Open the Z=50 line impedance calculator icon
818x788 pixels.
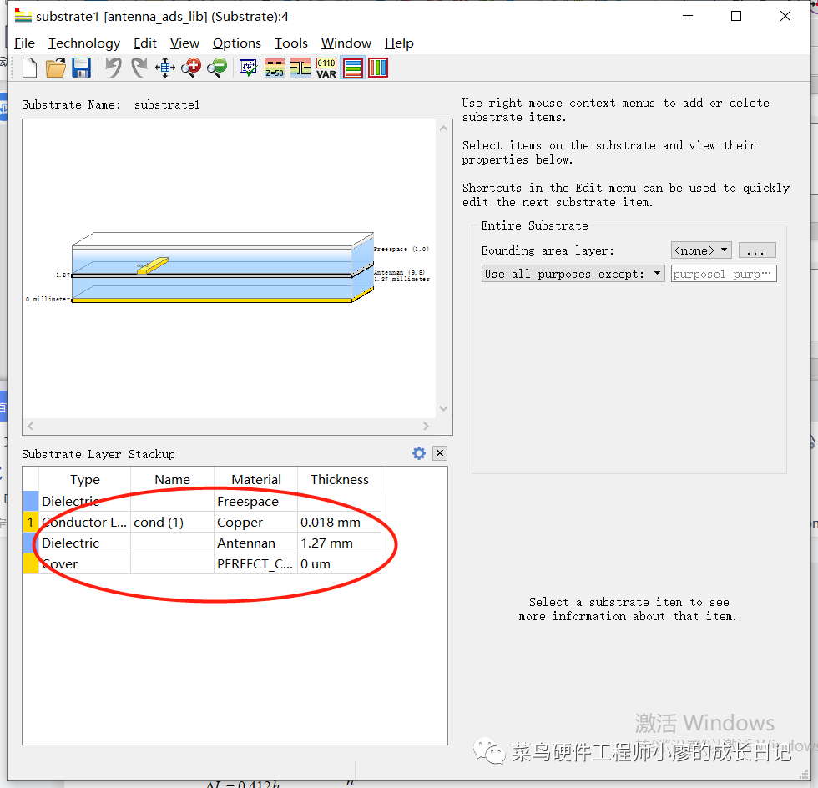pyautogui.click(x=275, y=68)
